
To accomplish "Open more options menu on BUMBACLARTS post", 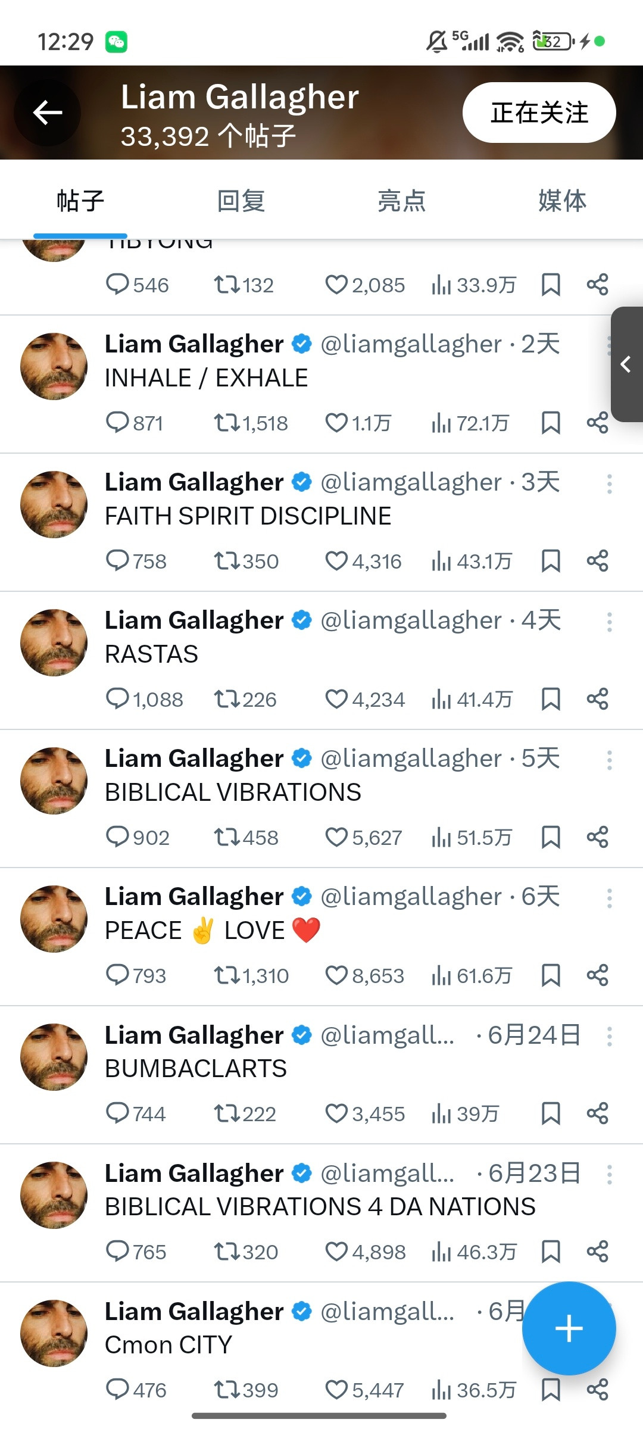I will [x=609, y=1037].
